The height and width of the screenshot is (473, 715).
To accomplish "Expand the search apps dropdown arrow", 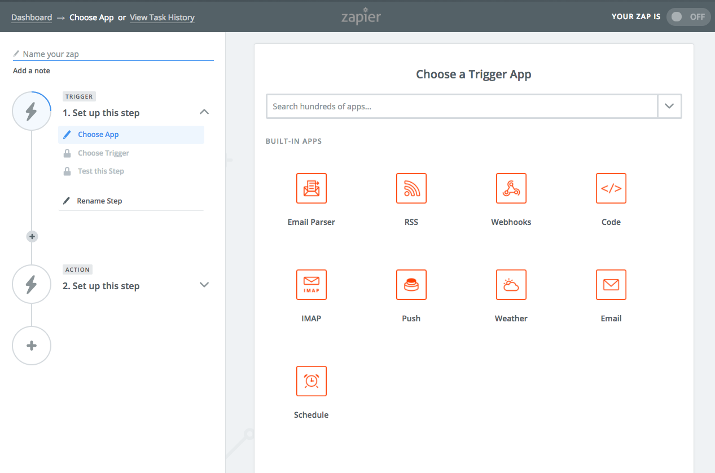I will pyautogui.click(x=669, y=106).
